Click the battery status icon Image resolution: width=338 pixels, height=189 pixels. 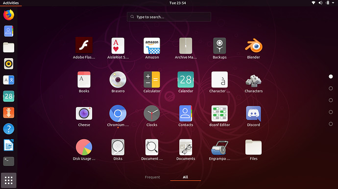point(328,3)
